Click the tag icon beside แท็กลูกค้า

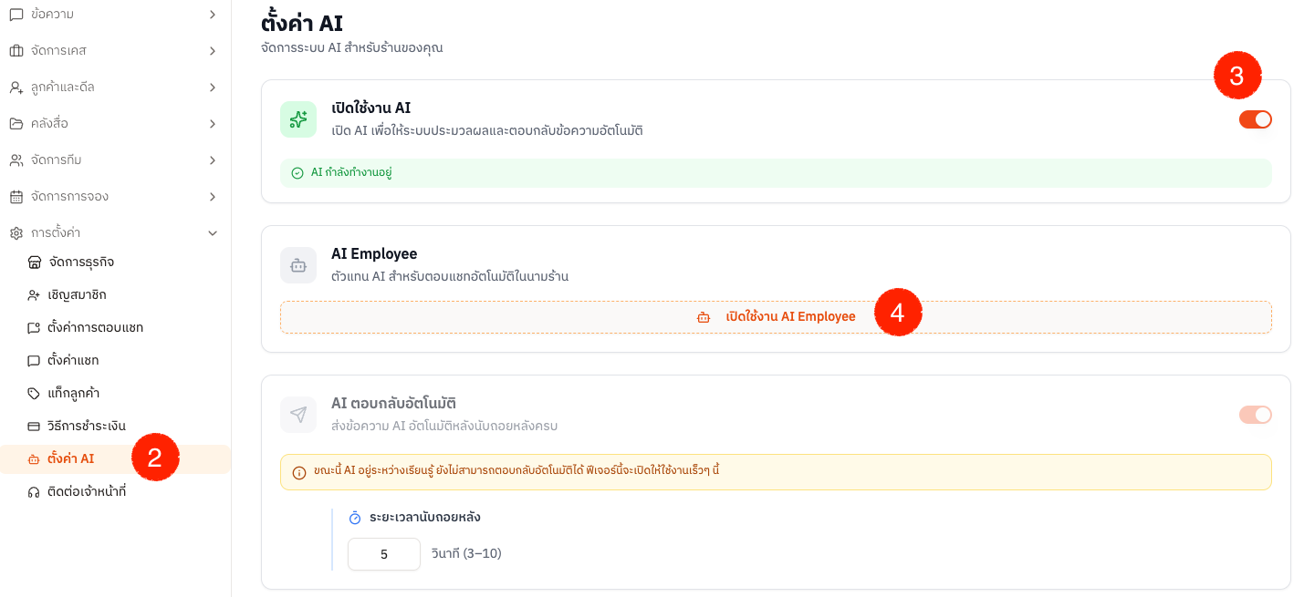(35, 394)
